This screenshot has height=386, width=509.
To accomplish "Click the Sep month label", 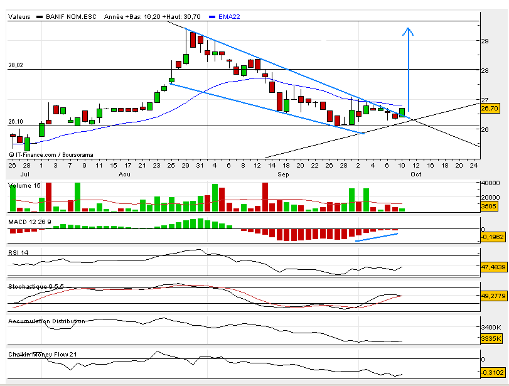I will 283,174.
